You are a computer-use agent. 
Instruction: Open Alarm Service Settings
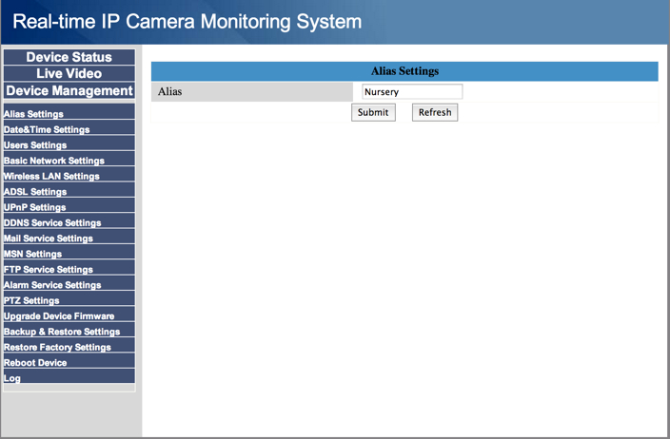[x=69, y=283]
